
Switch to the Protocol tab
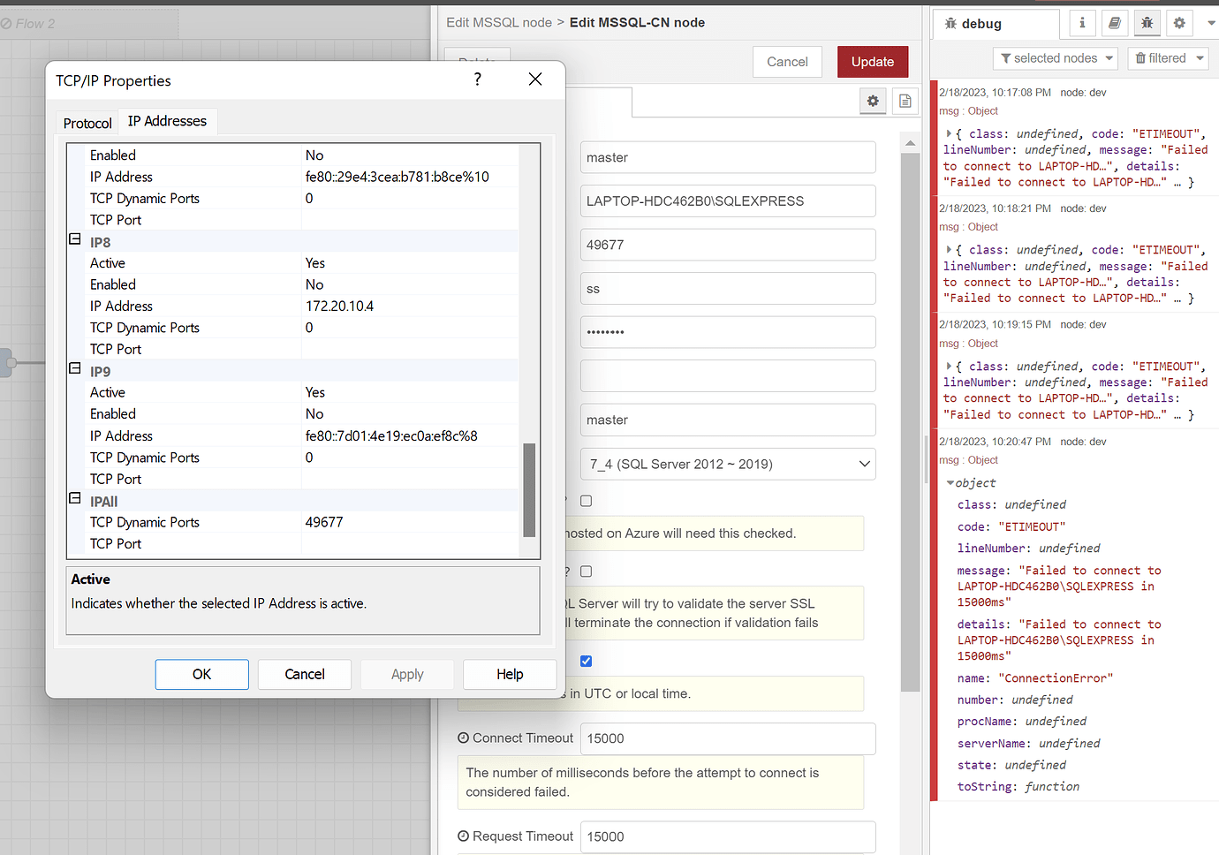pos(87,123)
